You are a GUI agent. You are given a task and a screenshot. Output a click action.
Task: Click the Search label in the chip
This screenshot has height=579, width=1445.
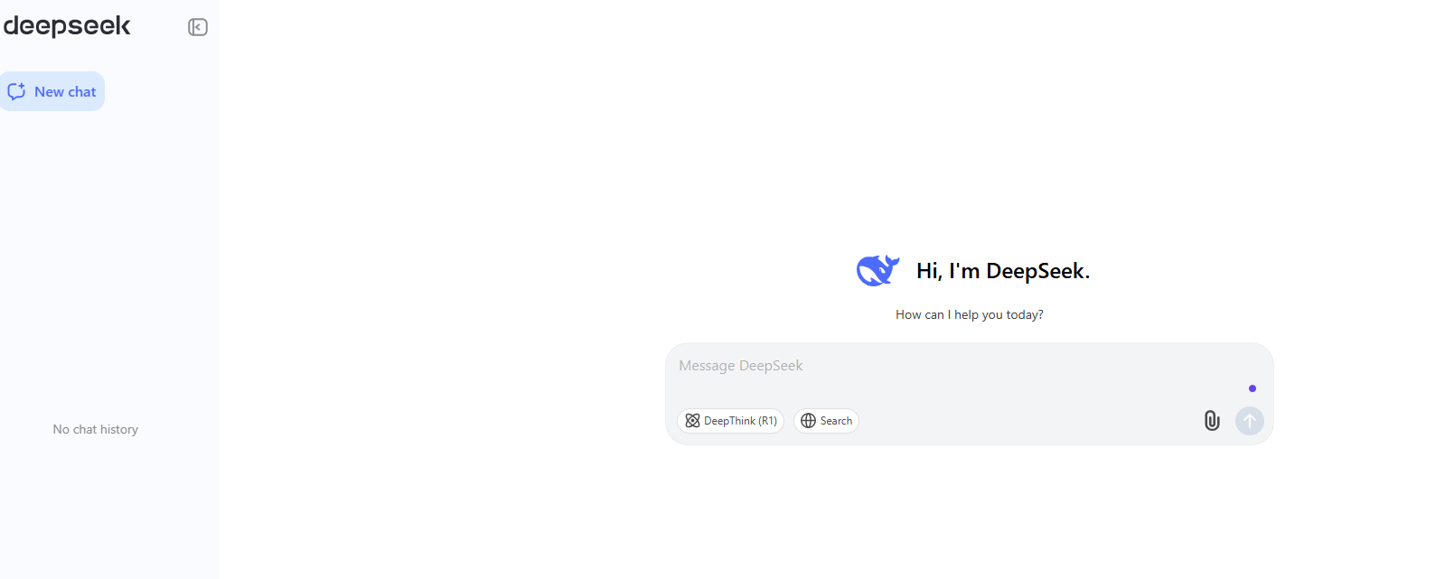coord(836,421)
